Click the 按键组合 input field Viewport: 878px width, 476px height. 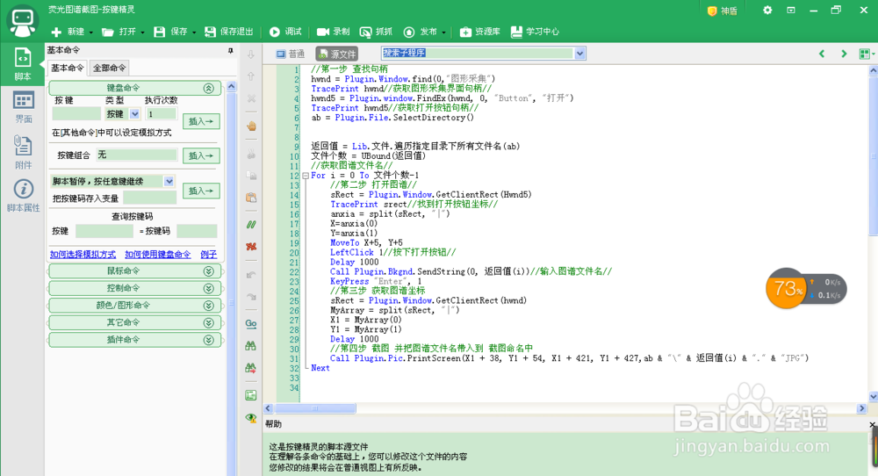(137, 155)
